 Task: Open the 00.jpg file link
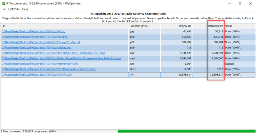pos(33,31)
